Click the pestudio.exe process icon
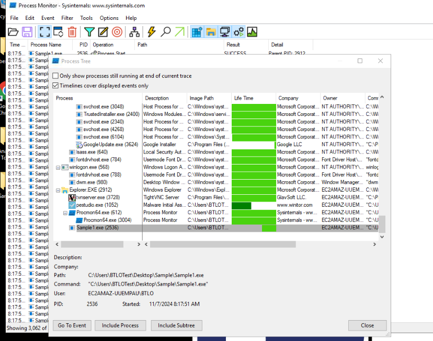Image resolution: width=433 pixels, height=341 pixels. 72,205
